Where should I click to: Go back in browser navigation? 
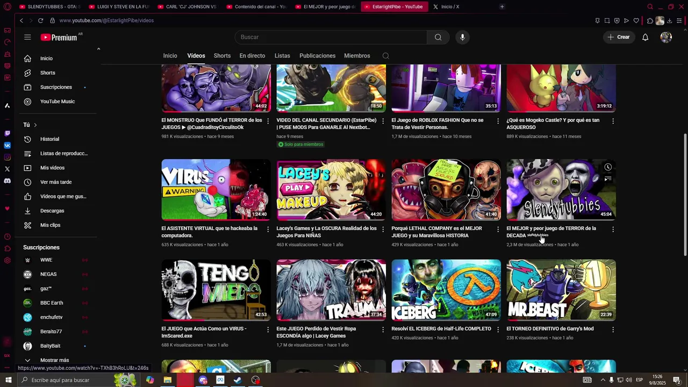tap(21, 20)
